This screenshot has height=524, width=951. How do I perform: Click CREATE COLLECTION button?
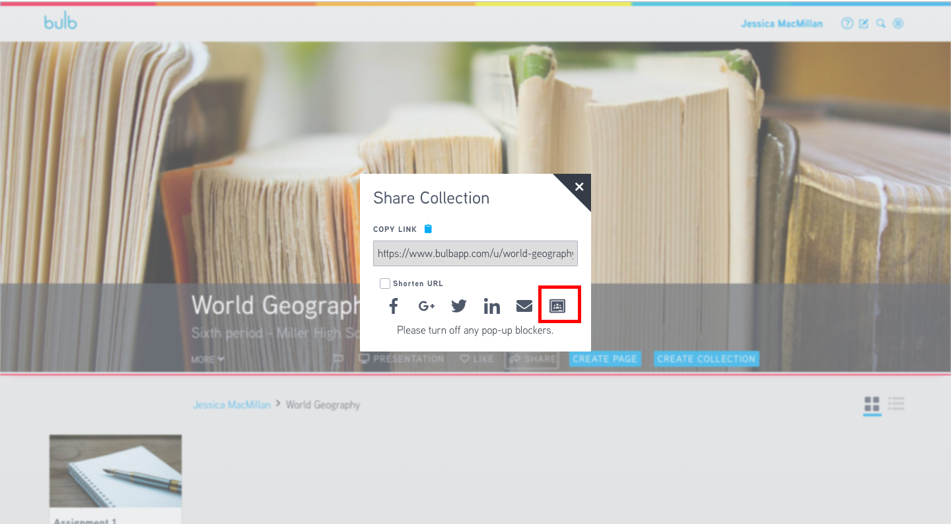tap(707, 359)
